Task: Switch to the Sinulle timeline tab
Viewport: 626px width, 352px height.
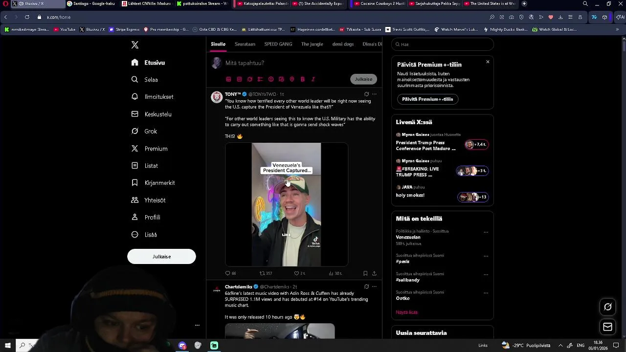Action: point(218,44)
